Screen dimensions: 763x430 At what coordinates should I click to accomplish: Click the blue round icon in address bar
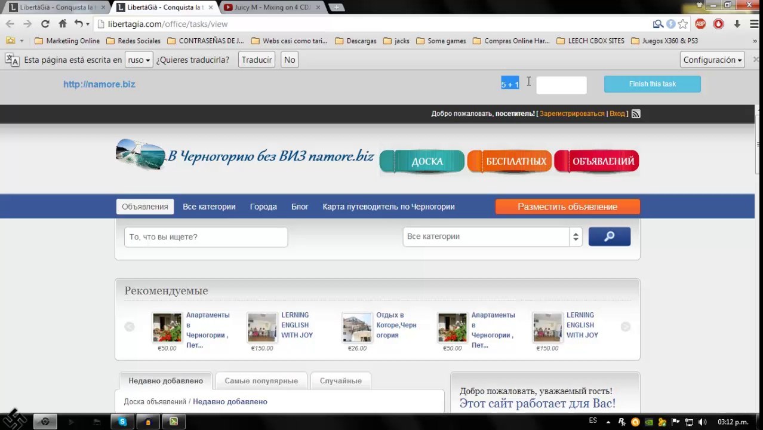click(x=670, y=24)
